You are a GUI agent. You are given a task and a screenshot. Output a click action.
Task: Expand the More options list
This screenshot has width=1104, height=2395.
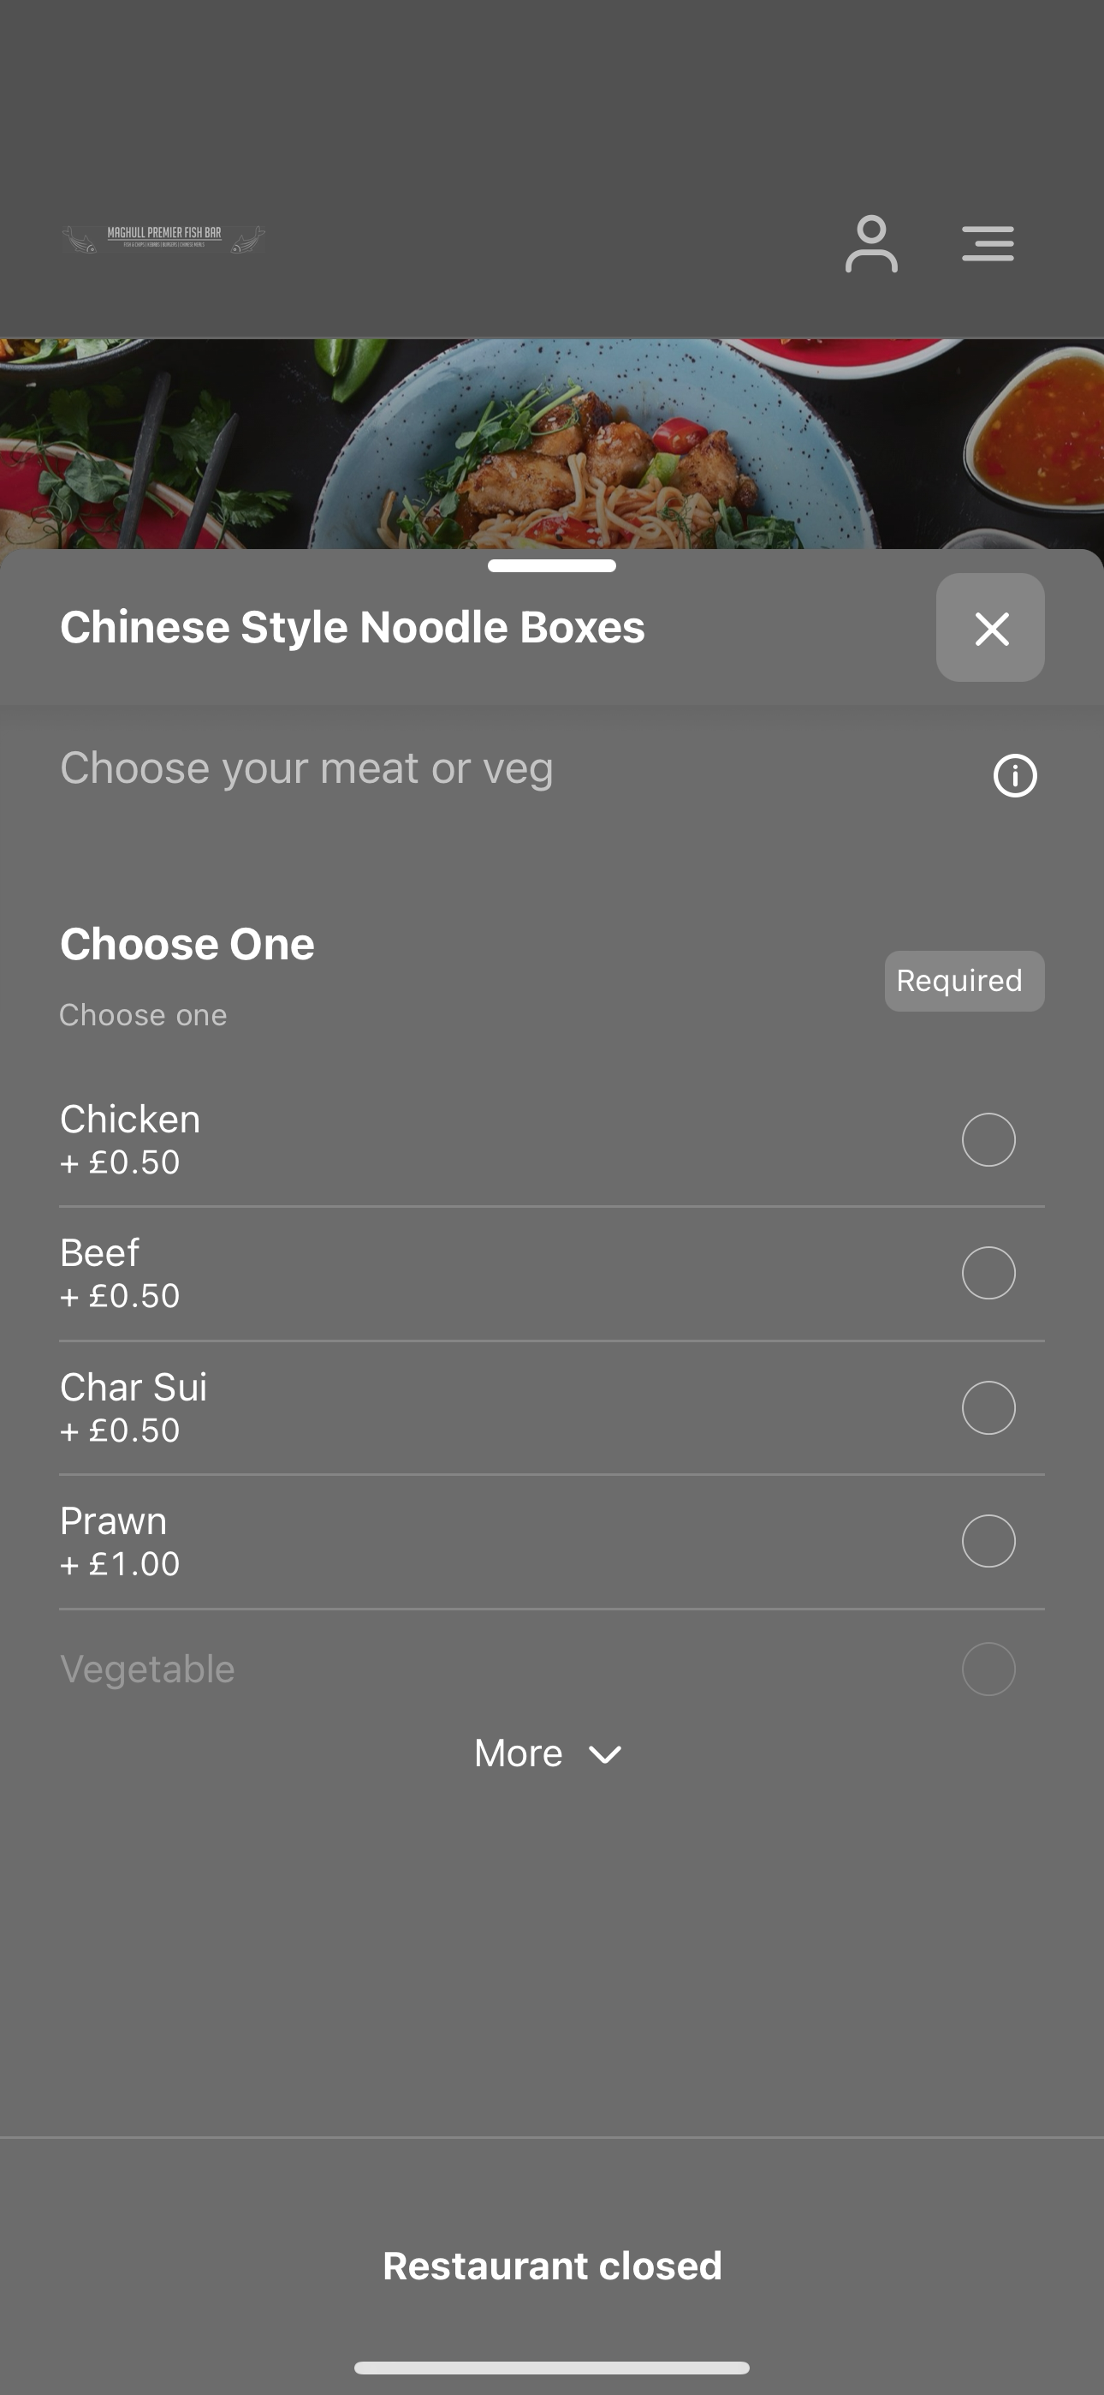(549, 1753)
